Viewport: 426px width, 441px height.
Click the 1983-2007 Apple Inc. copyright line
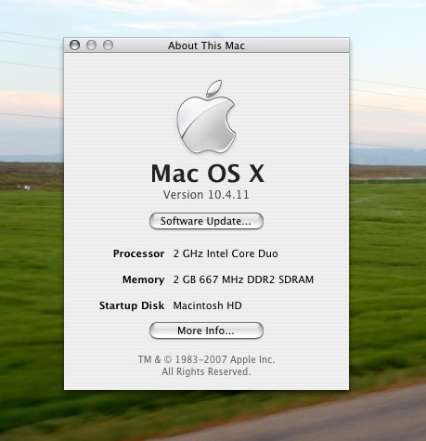(206, 359)
